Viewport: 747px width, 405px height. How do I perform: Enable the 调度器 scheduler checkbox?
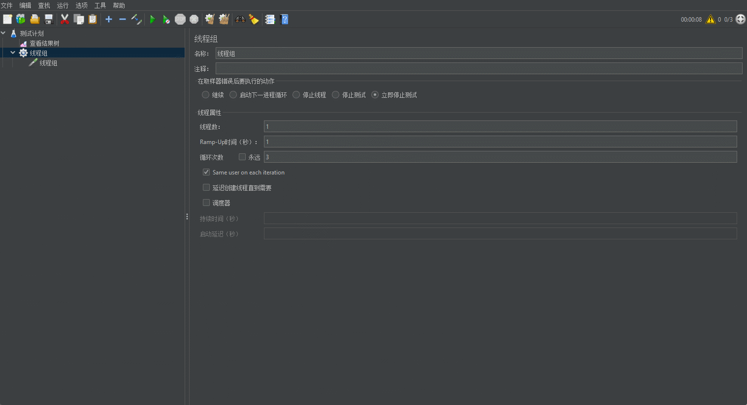(206, 202)
